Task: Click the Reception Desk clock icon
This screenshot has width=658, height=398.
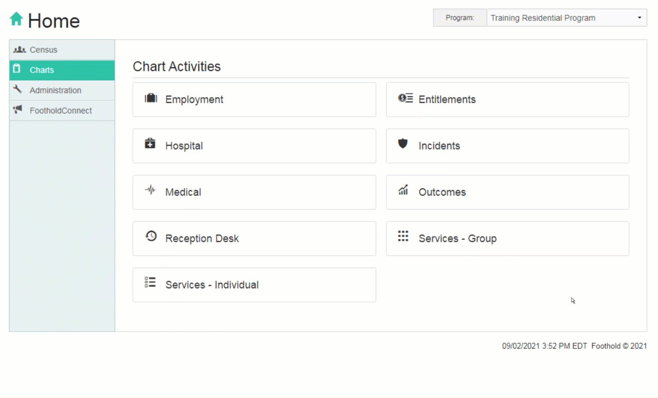Action: point(151,236)
